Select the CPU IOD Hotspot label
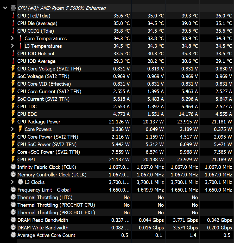The image size is (234, 243). click(36, 54)
